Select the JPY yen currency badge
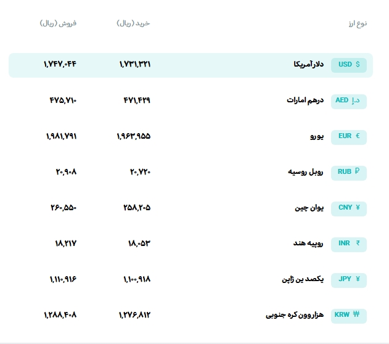The width and height of the screenshot is (389, 344). click(349, 280)
